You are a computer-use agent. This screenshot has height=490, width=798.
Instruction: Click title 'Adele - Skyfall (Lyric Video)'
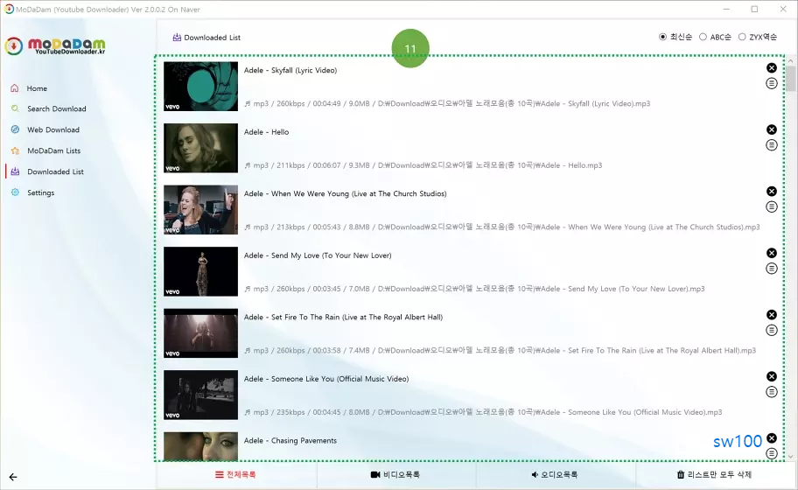coord(290,70)
